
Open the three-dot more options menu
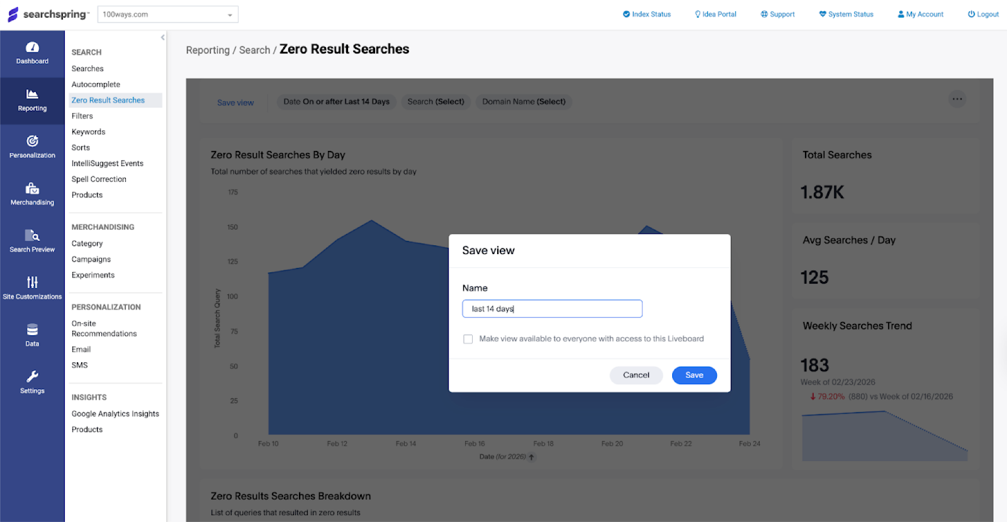(x=957, y=99)
